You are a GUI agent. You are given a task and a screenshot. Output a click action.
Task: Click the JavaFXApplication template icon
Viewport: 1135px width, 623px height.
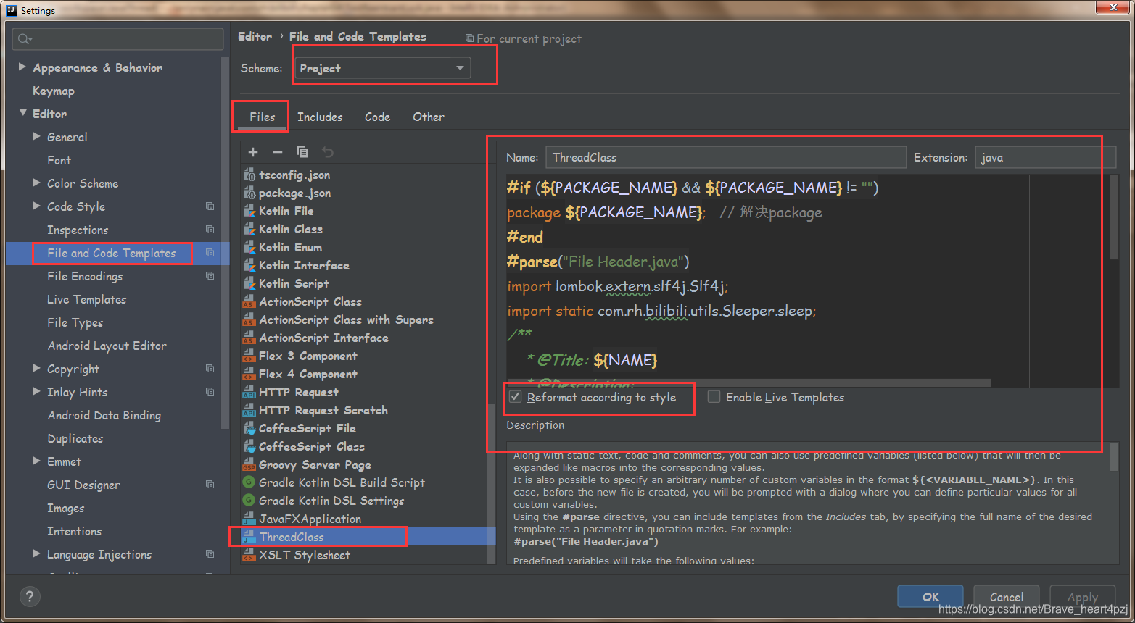[249, 519]
